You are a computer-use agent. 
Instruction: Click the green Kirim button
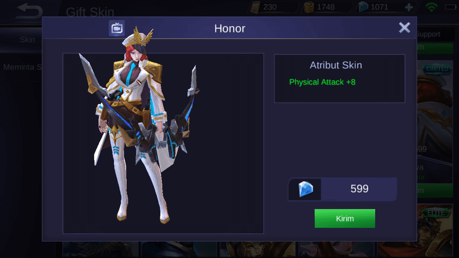344,218
